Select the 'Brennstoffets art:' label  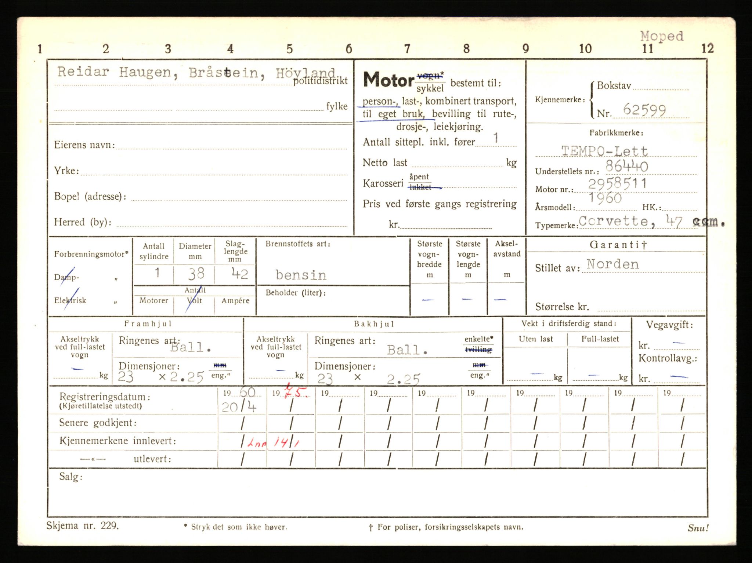click(298, 244)
